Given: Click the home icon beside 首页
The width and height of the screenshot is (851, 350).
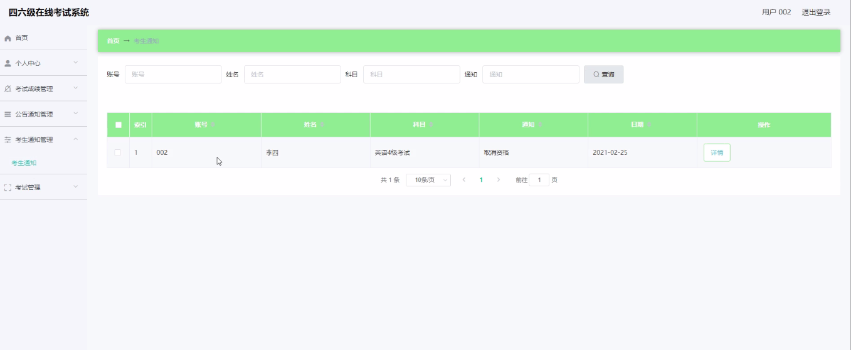Looking at the screenshot, I should click(x=8, y=38).
